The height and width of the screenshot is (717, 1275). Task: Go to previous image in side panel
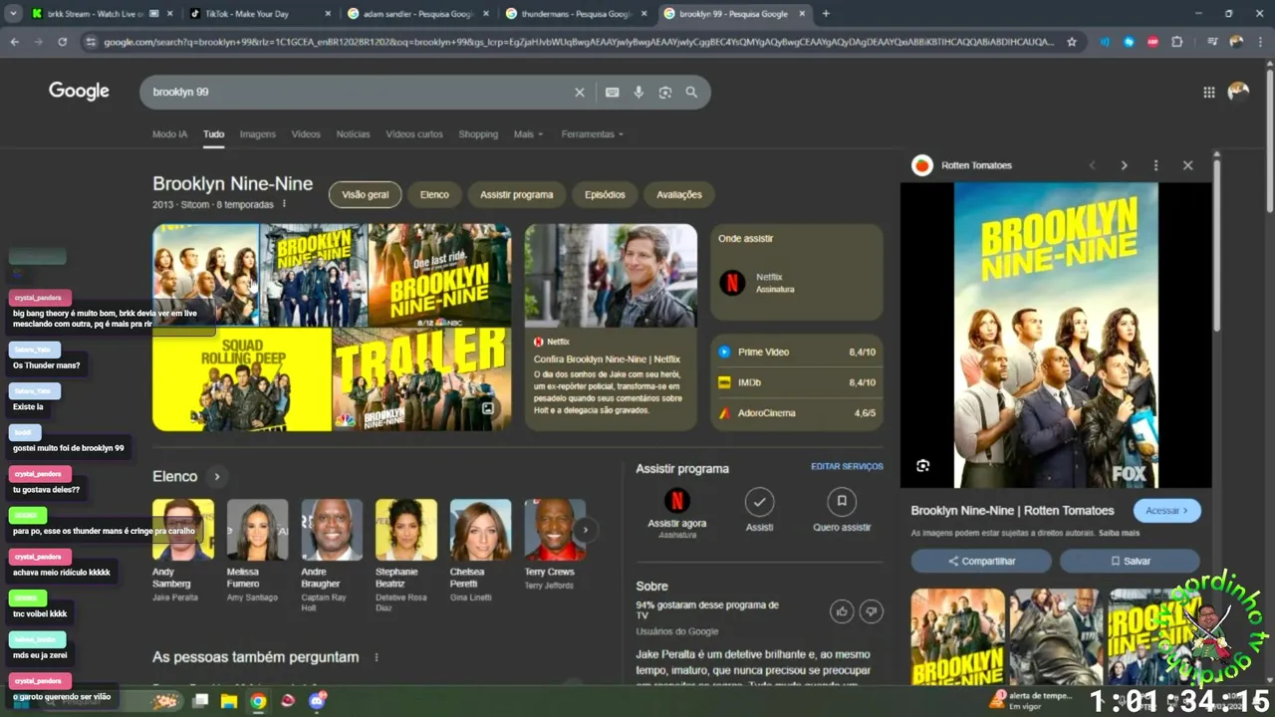[1092, 165]
